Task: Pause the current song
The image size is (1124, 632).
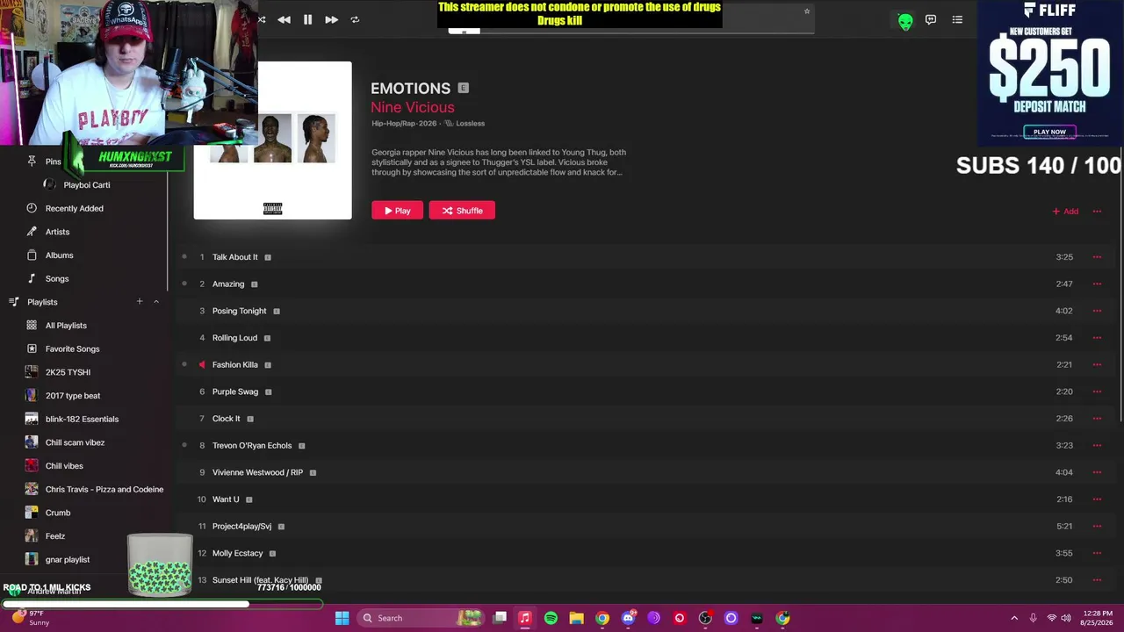Action: (x=308, y=19)
